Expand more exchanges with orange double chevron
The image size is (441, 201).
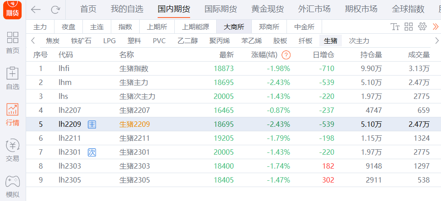pyautogui.click(x=435, y=27)
